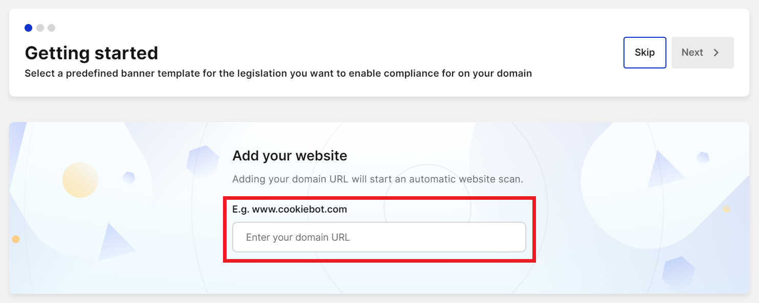Select the third step indicator dot

click(x=51, y=28)
